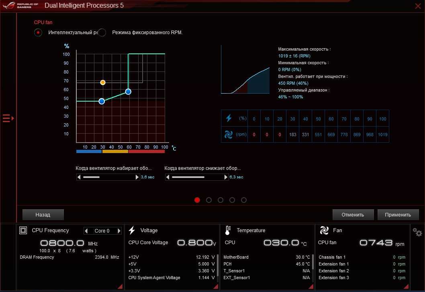This screenshot has width=425, height=292.
Task: Select the intelligent mode radio button
Action: (38, 33)
